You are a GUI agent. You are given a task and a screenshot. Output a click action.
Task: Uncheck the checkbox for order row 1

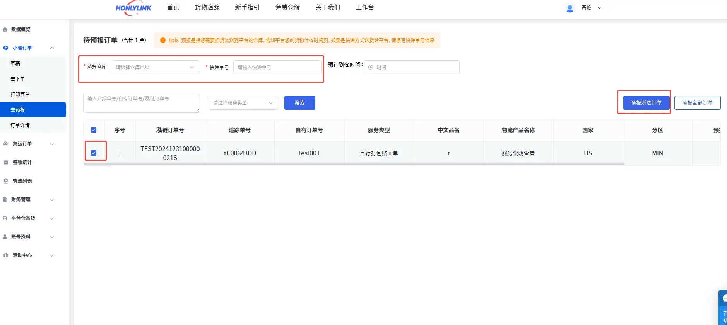coord(94,153)
